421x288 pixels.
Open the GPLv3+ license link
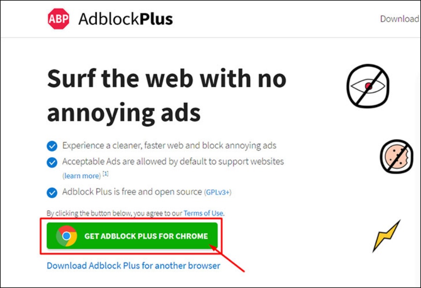218,192
